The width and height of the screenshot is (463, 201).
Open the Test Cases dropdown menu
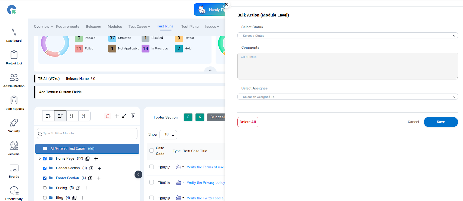point(139,27)
